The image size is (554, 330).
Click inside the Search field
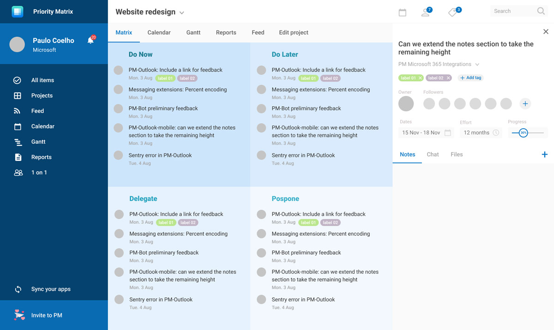[512, 11]
